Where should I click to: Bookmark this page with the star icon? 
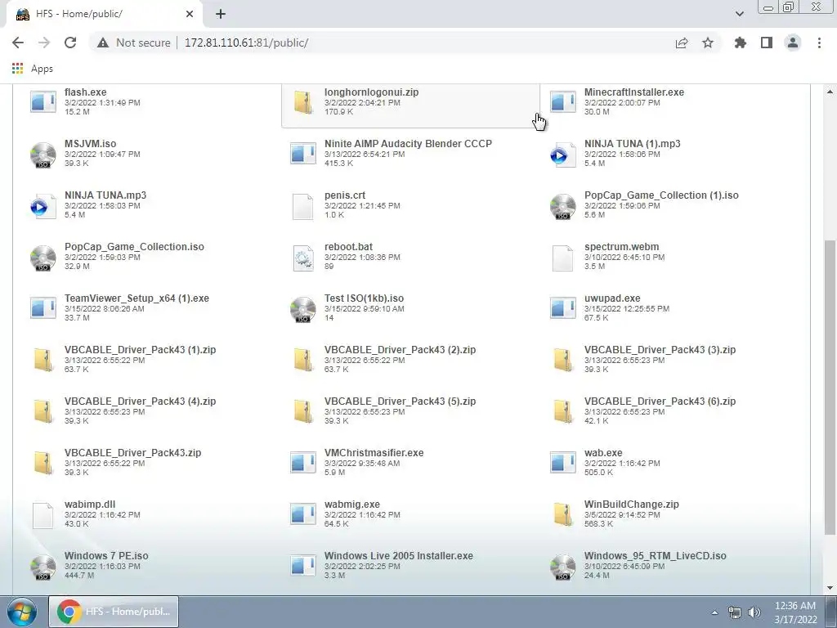tap(708, 43)
